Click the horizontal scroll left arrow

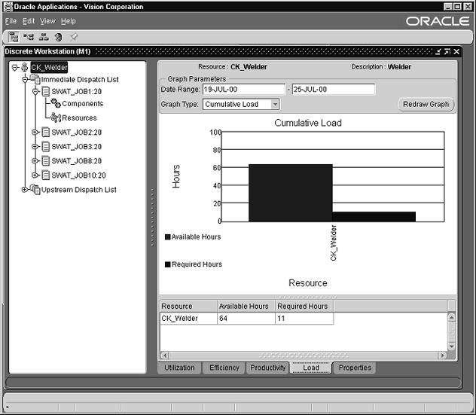point(165,355)
